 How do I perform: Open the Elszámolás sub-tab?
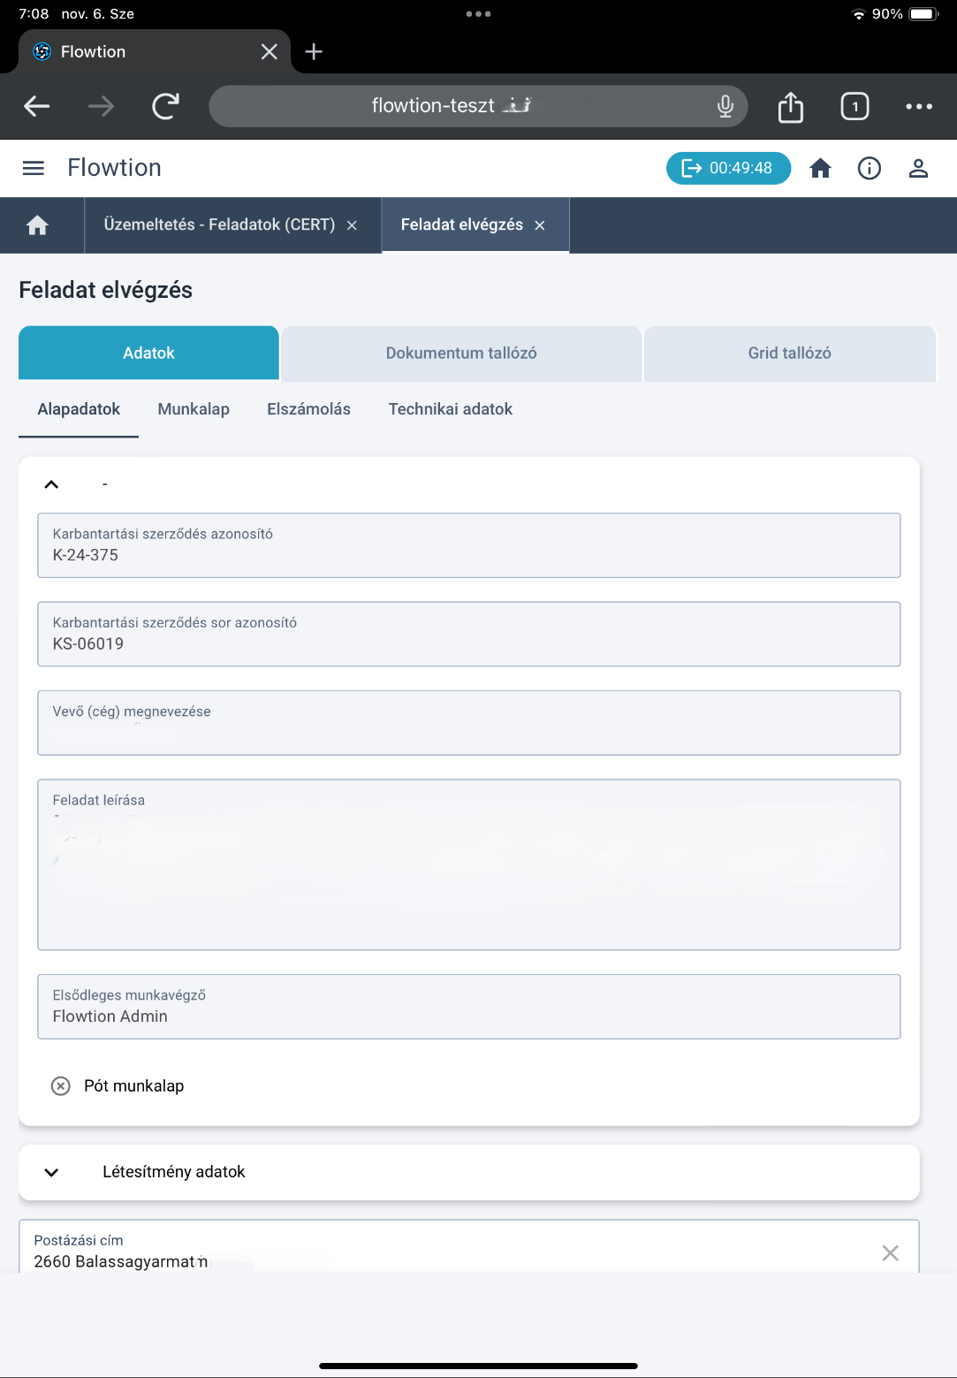(308, 409)
